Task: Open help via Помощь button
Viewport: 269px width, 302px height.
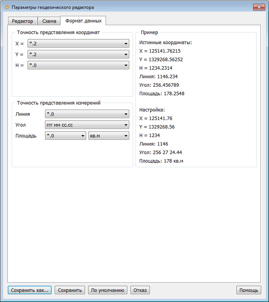Action: 248,290
